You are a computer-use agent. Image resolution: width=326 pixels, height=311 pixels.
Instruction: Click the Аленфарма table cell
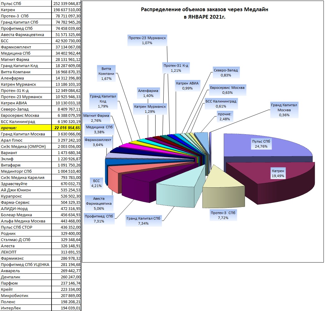pyautogui.click(x=26, y=78)
